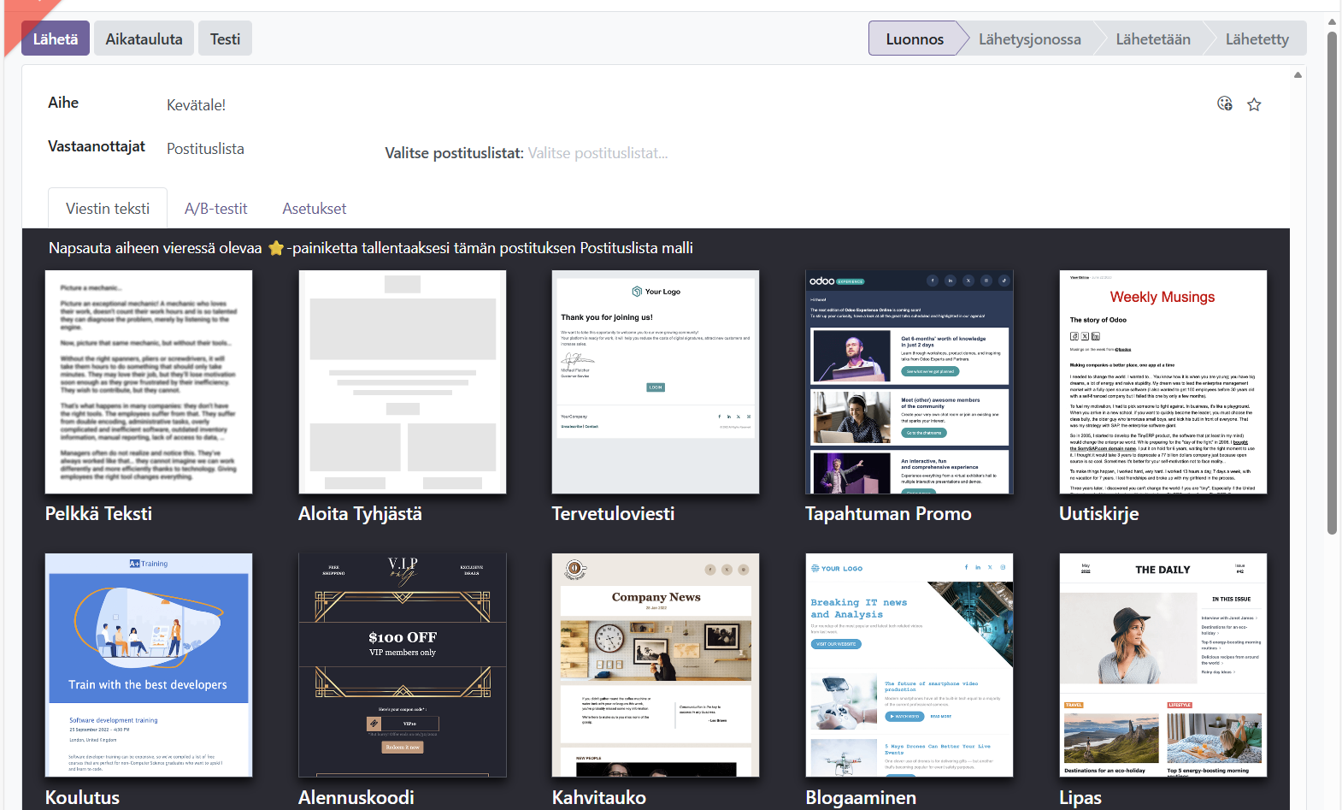
Task: Open the Aikatauluta scheduling button
Action: coord(144,38)
